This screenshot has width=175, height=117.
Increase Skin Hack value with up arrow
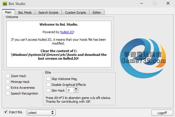pyautogui.click(x=76, y=89)
